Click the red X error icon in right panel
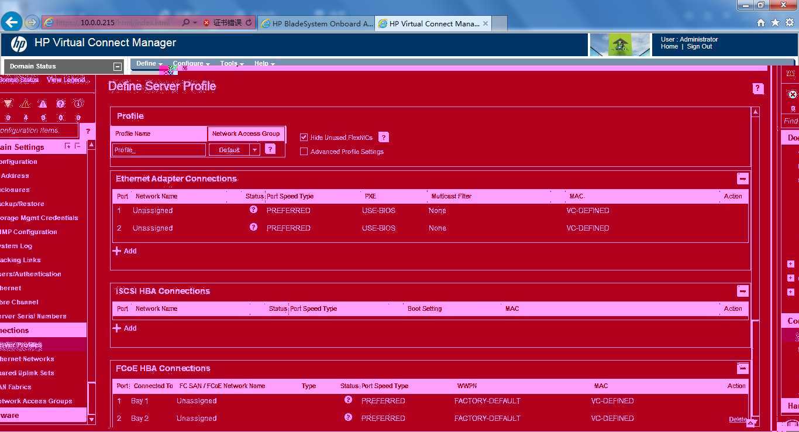The height and width of the screenshot is (432, 799). pos(793,94)
